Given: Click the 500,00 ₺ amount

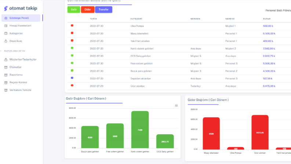Looking at the screenshot, I should [268, 26].
